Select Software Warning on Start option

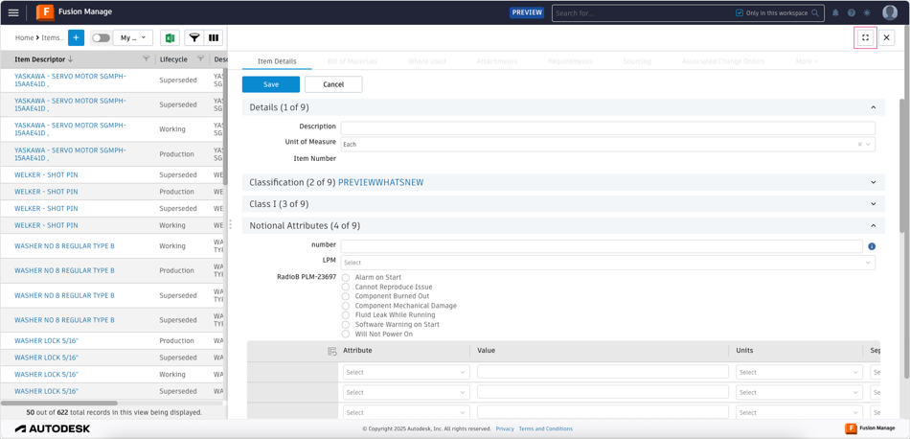(345, 325)
